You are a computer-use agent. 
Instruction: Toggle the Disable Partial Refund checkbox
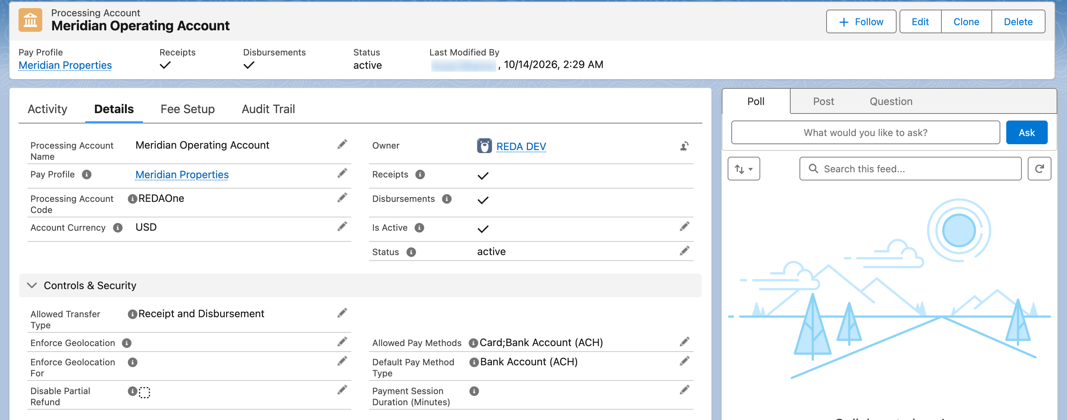click(144, 392)
